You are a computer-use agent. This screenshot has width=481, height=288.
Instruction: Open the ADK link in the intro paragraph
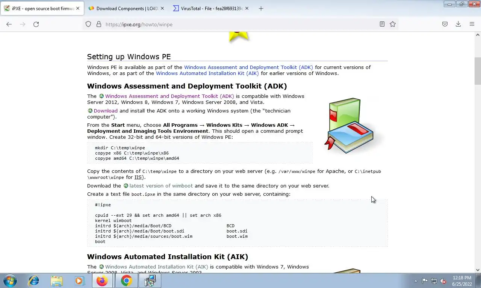(x=248, y=67)
